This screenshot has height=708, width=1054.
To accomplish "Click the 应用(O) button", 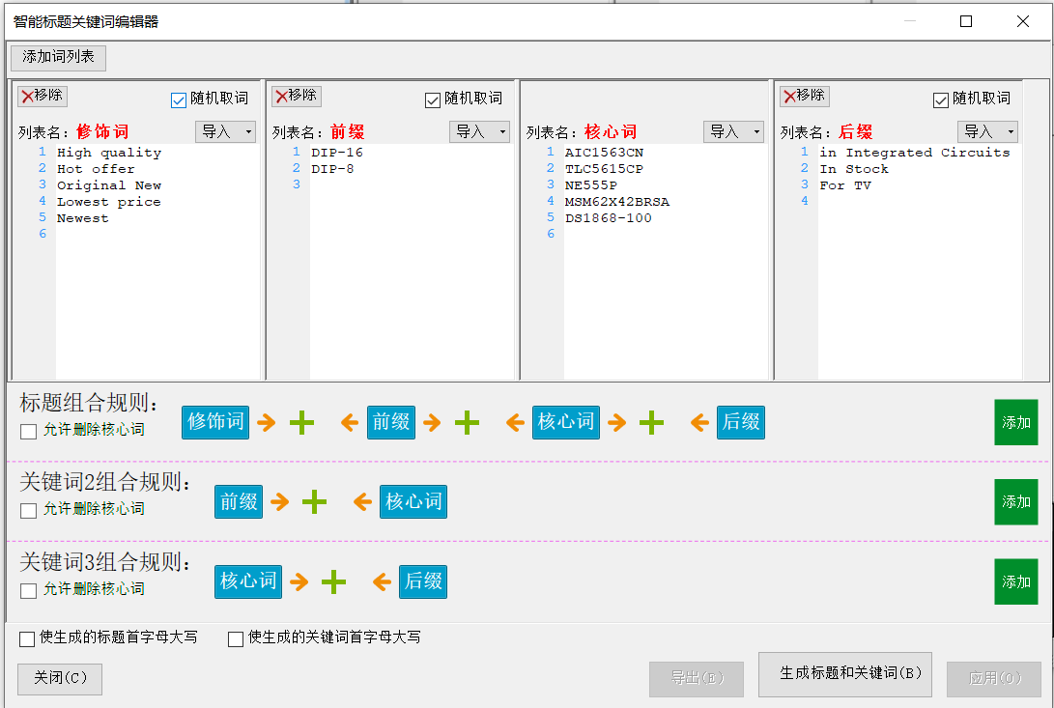I will (994, 679).
